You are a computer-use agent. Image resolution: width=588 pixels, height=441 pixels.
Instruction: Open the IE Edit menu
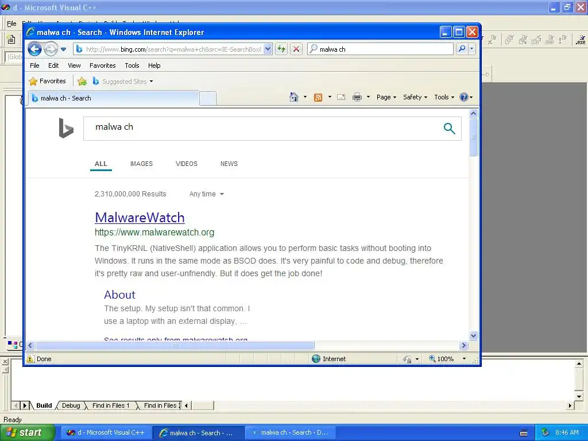[x=53, y=65]
